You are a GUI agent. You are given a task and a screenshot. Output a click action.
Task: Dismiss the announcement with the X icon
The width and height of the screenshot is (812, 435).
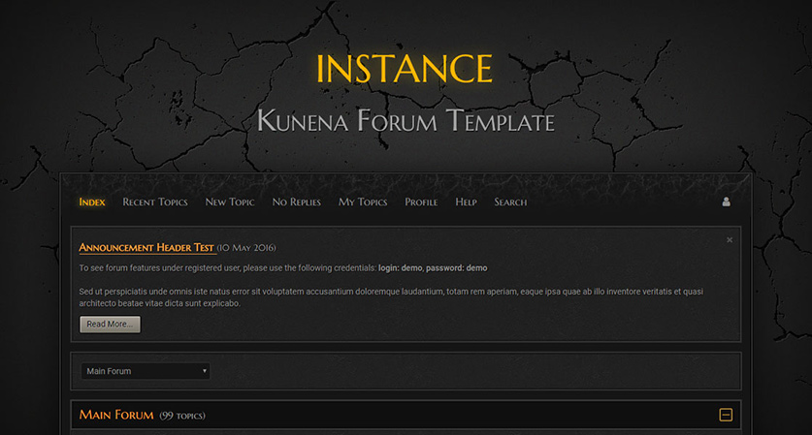[x=730, y=240]
